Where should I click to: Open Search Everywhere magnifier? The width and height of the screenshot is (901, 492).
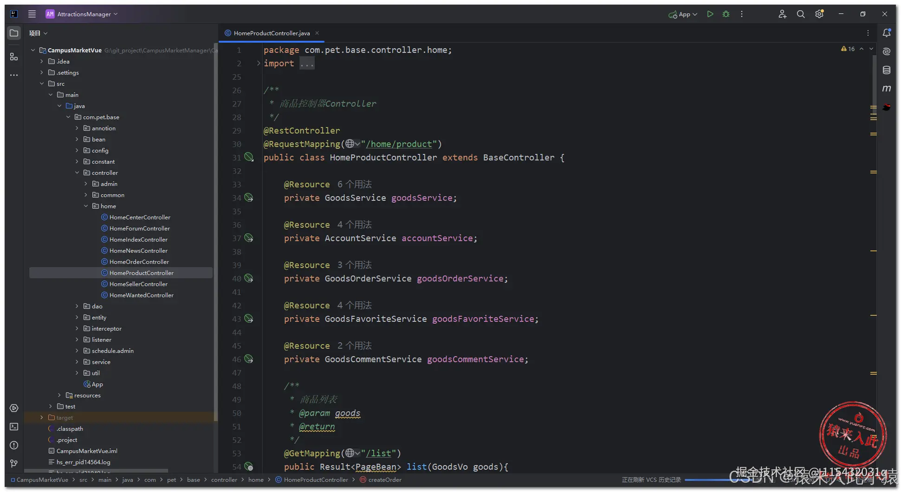tap(801, 14)
